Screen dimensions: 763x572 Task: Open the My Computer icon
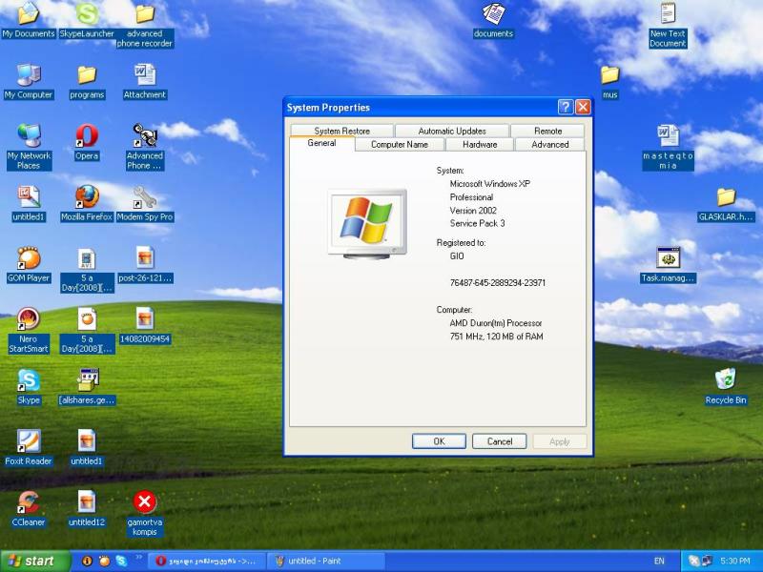pyautogui.click(x=29, y=75)
